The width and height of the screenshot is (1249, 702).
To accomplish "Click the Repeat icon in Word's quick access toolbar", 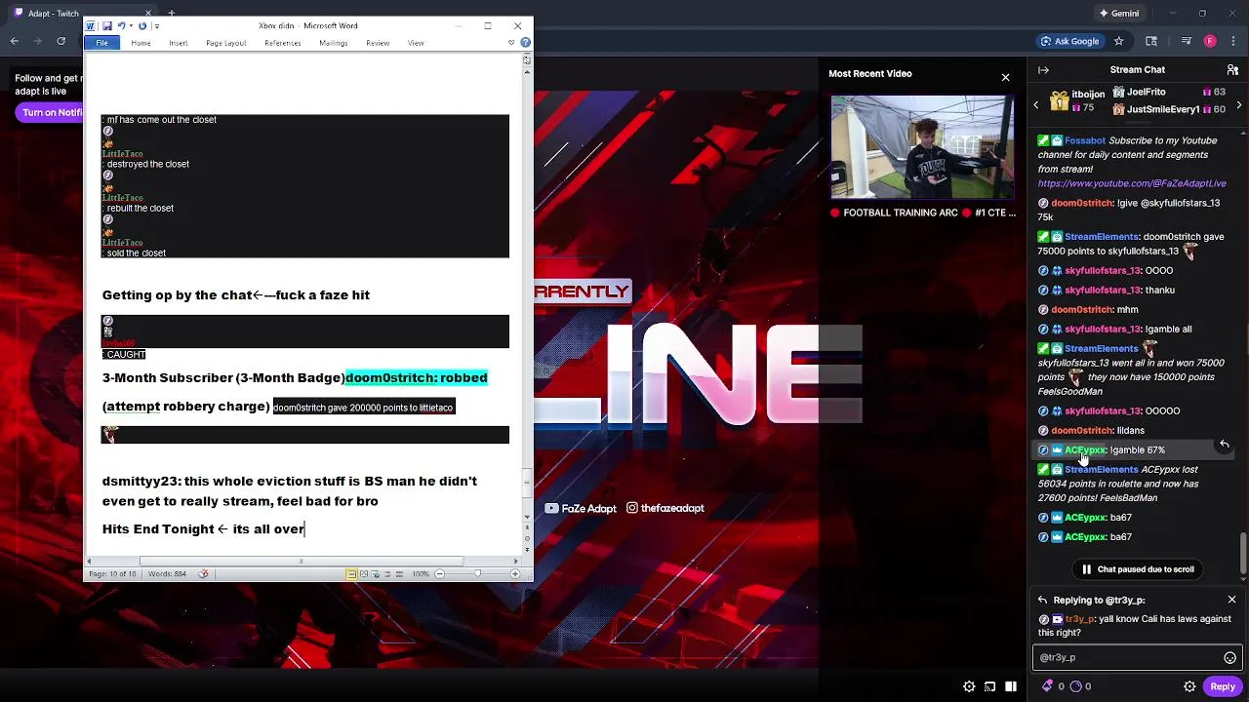I will click(x=142, y=26).
